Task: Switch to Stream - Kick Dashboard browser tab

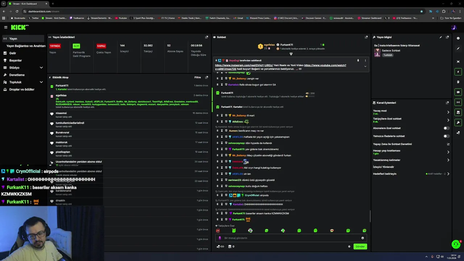Action: (27, 4)
